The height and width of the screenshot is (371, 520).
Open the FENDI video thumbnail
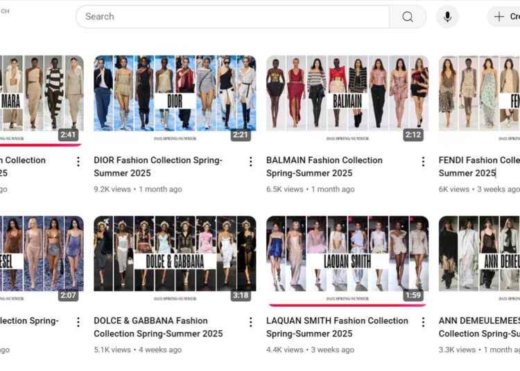click(x=479, y=100)
